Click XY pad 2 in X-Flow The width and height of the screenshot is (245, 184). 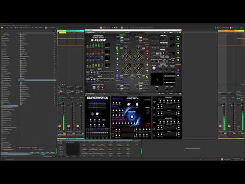click(138, 56)
